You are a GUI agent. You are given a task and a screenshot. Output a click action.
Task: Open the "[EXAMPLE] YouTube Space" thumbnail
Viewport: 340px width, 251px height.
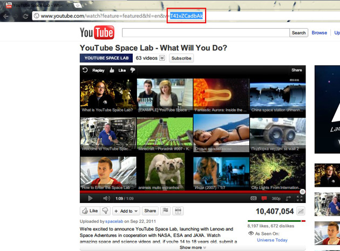click(x=165, y=96)
